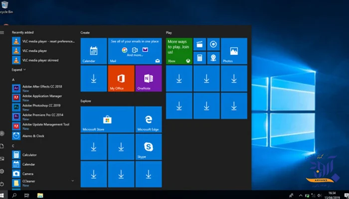This screenshot has height=199, width=349.
Task: Click the pending download tile beside My Office
Action: click(94, 79)
